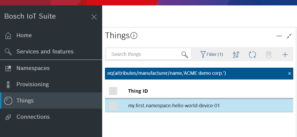
Task: Remove the ACME demo corp. filter
Action: pyautogui.click(x=290, y=74)
